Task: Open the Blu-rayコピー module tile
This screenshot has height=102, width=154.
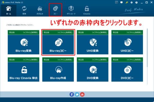Action: coord(58,42)
